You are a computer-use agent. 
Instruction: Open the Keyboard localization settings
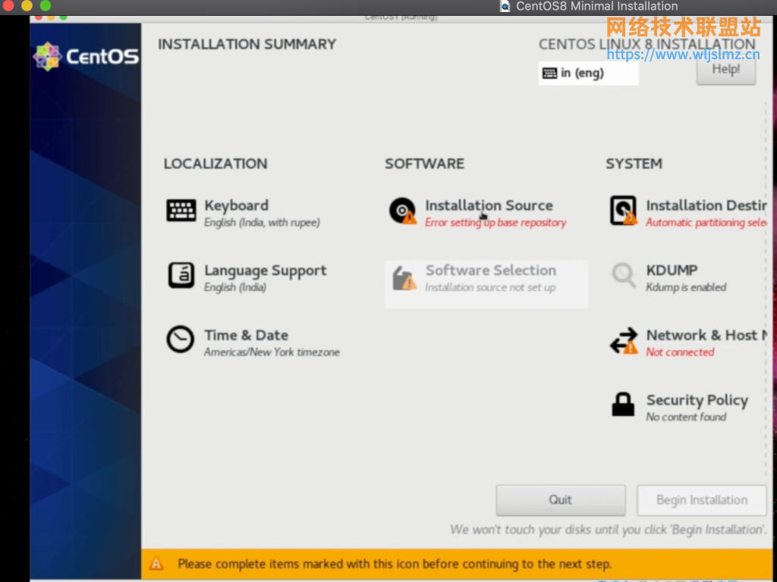(x=236, y=205)
